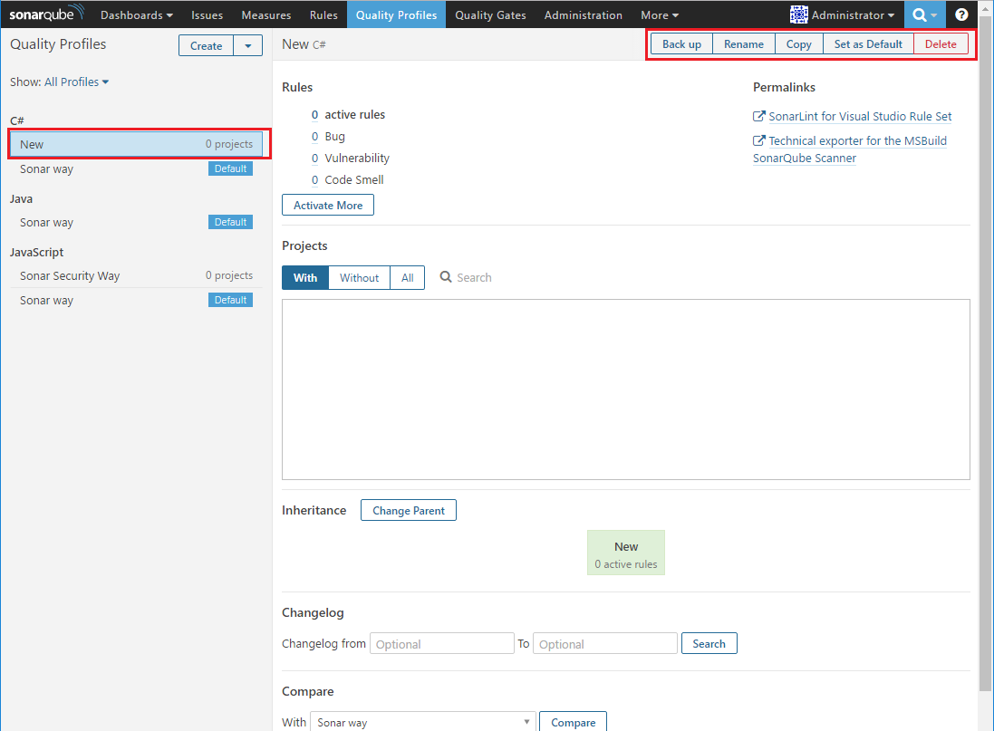Click the Technical exporter external-link icon
Image resolution: width=994 pixels, height=731 pixels.
coord(758,140)
